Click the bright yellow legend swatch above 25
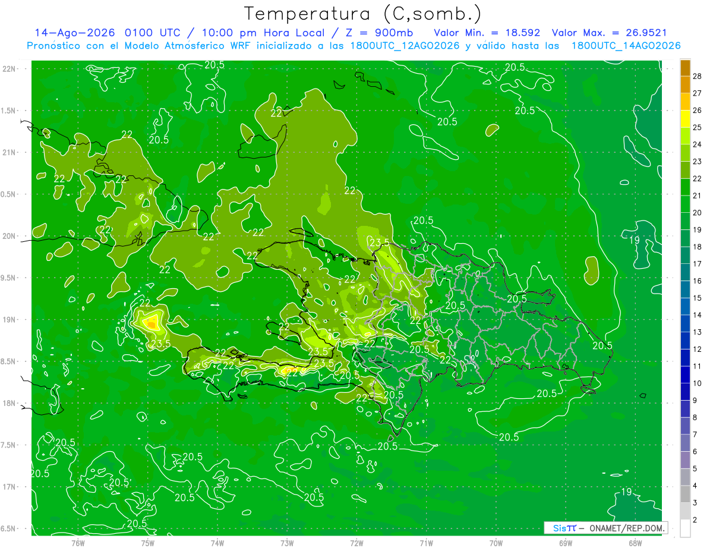Viewport: 713px width, 551px height. [x=685, y=119]
